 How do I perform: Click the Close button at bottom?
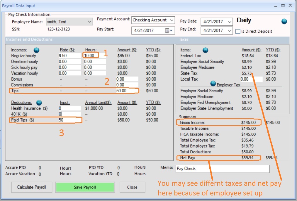(132, 187)
